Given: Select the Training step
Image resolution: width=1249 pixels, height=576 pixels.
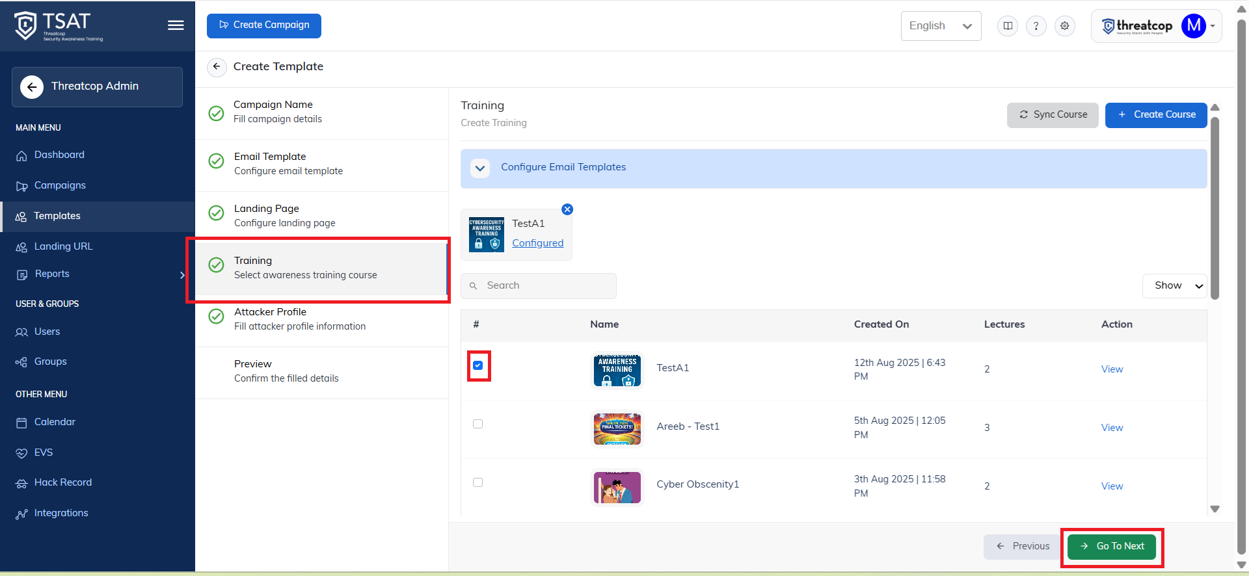Looking at the screenshot, I should [x=322, y=269].
